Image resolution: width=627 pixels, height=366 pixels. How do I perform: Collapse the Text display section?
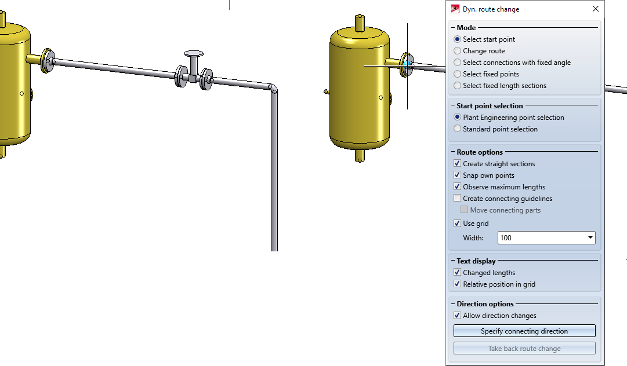point(453,261)
